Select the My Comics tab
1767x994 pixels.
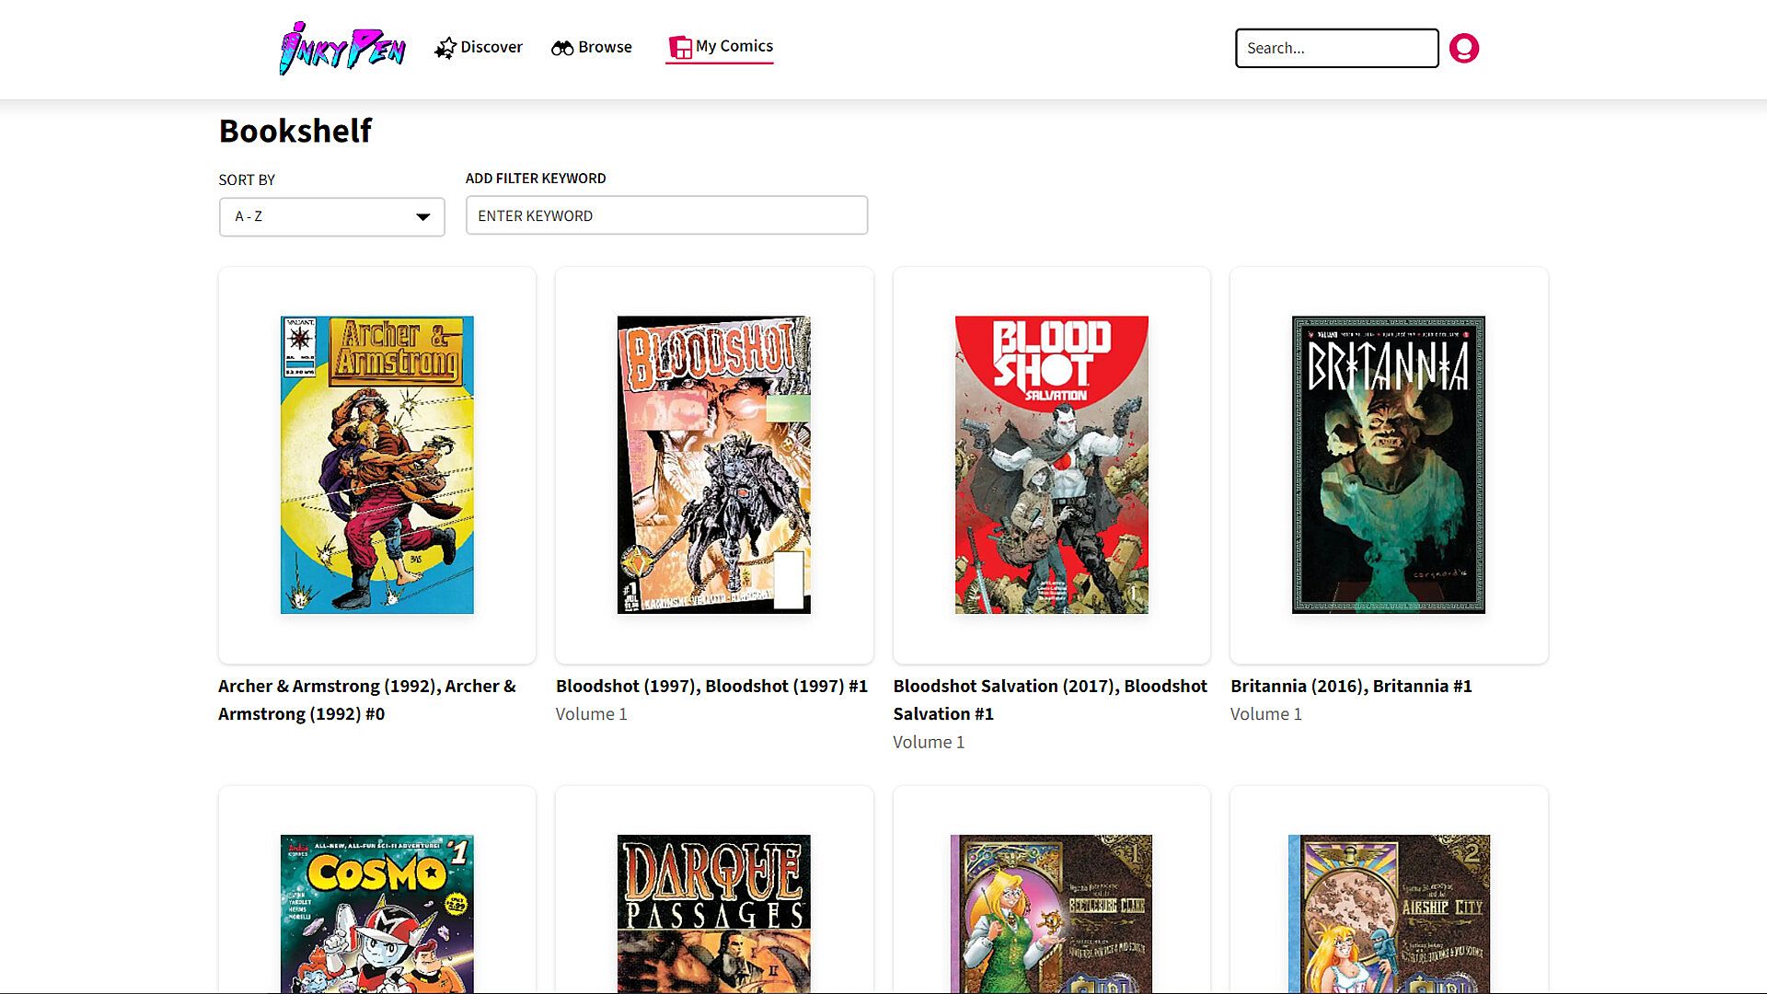(733, 46)
